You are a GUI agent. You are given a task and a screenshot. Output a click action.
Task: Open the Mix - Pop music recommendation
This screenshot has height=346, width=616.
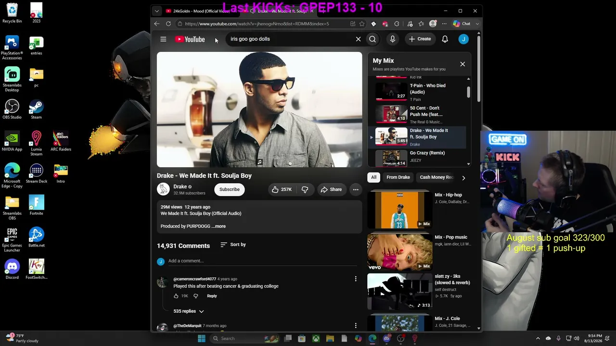point(419,252)
